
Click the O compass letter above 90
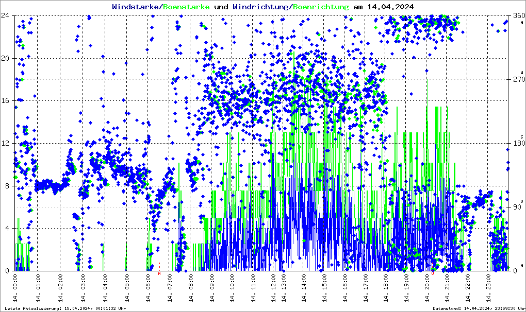pos(522,201)
